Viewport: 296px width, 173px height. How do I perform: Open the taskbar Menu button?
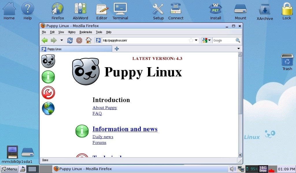[x=10, y=169]
